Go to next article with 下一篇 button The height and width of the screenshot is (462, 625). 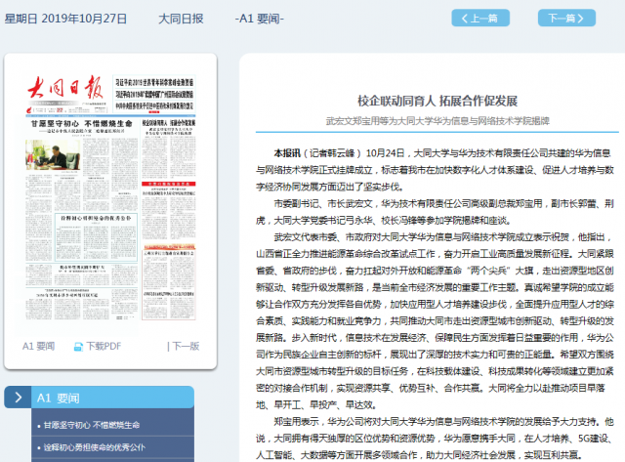[x=566, y=18]
